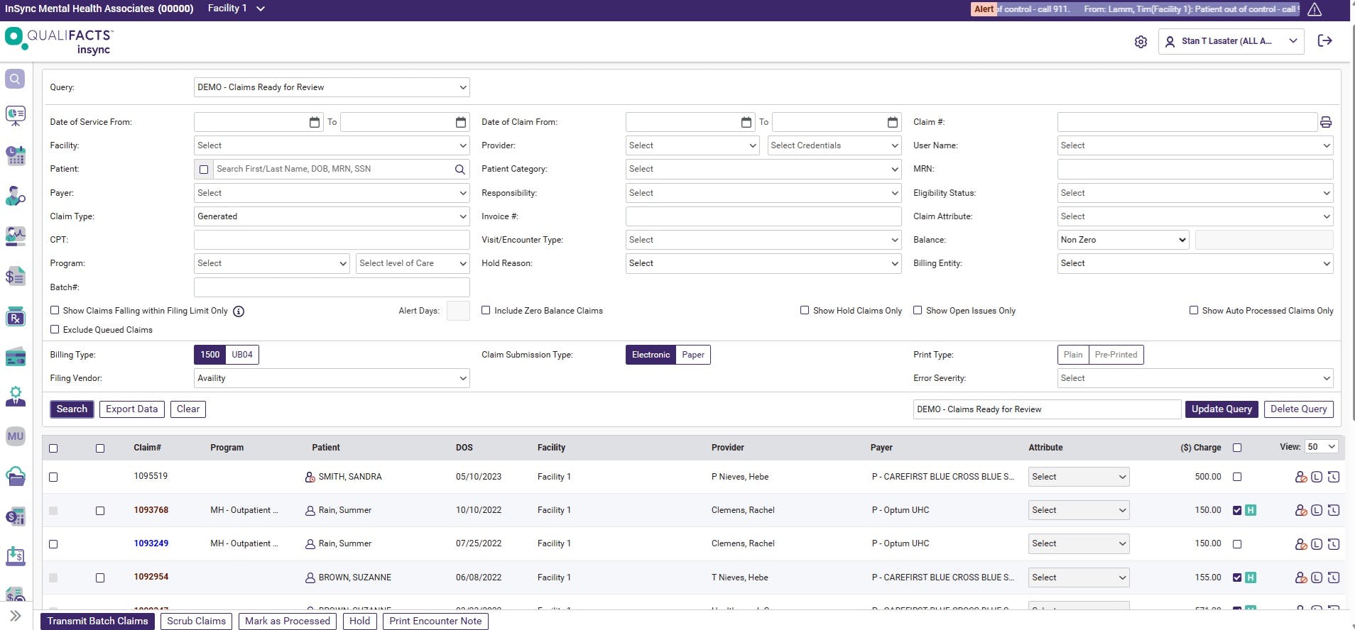Click the green H hold badge on claim 1092954
The height and width of the screenshot is (630, 1355).
pos(1251,577)
